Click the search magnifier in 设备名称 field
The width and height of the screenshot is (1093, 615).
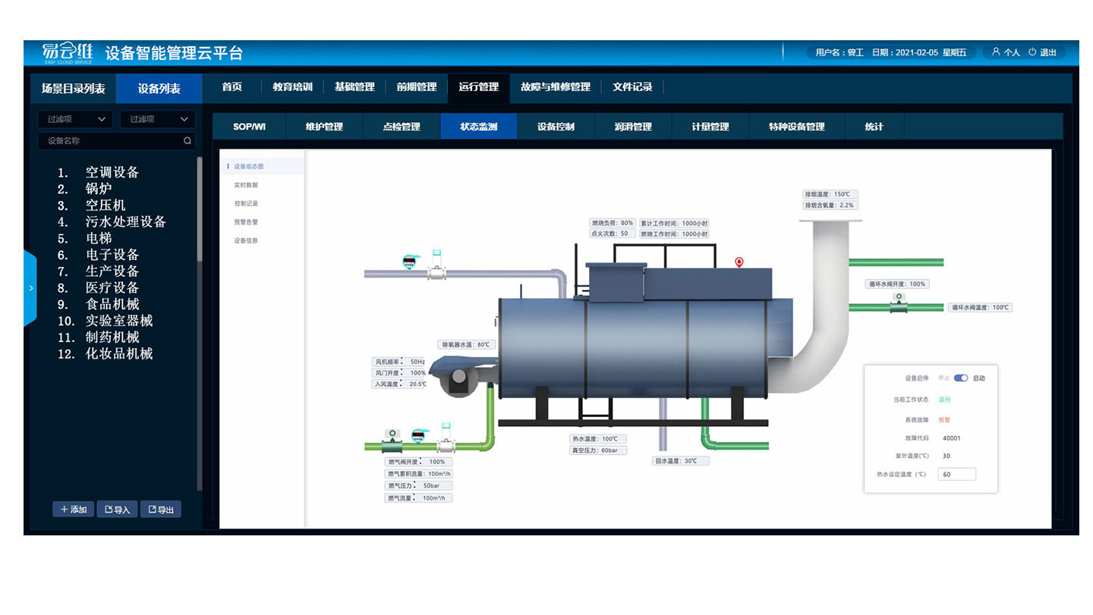pos(187,141)
